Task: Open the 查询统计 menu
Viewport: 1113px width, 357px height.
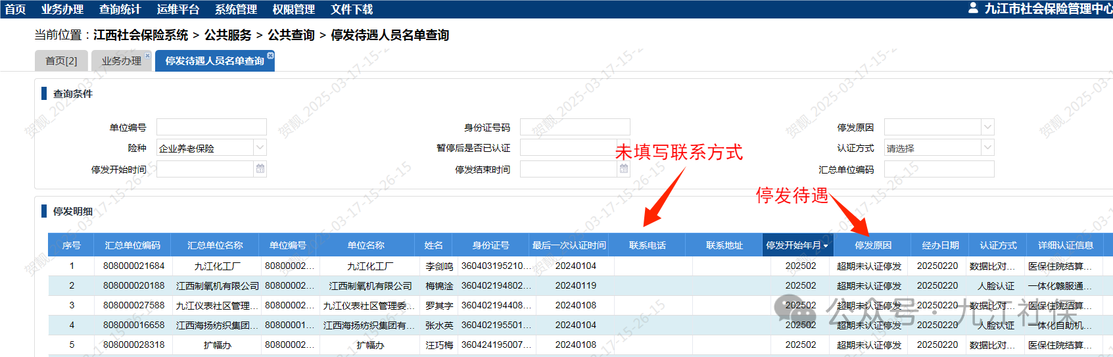Action: (120, 9)
